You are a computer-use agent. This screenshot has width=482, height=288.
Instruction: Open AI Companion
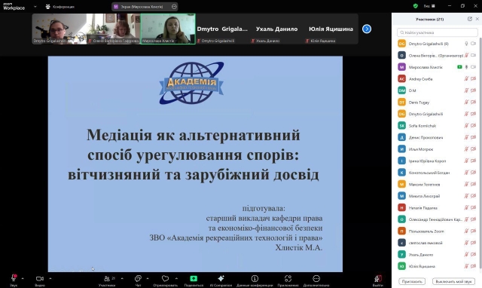(x=221, y=278)
